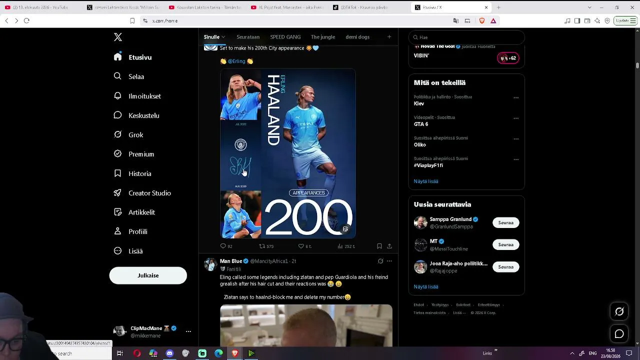Open Microsoft Edge from the taskbar

[x=218, y=353]
